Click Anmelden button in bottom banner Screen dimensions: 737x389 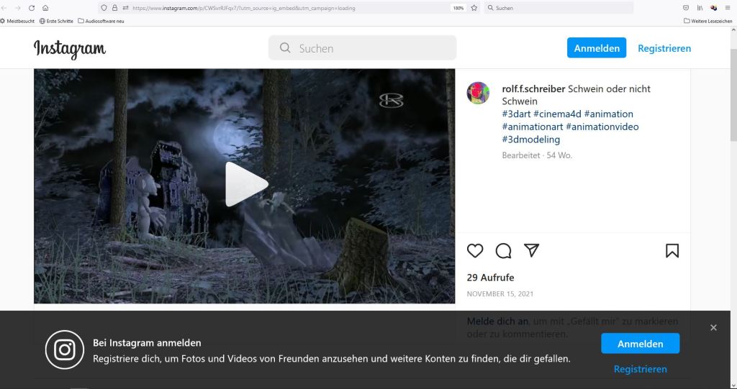pyautogui.click(x=640, y=344)
